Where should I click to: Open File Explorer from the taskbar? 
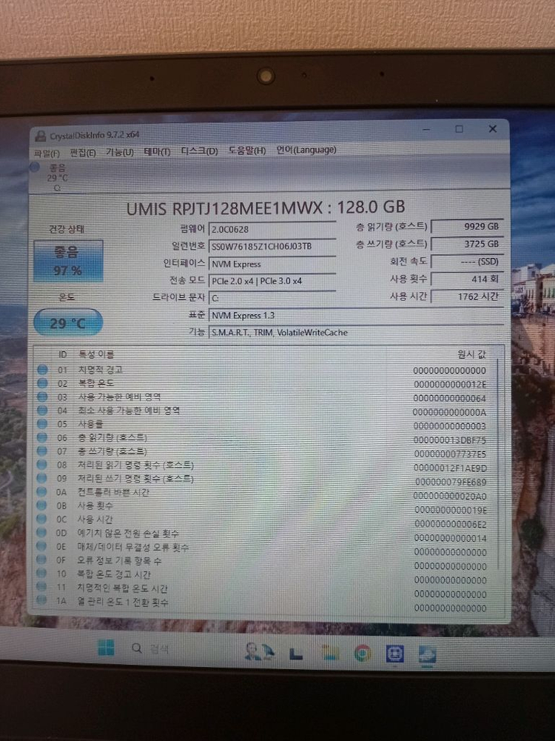pos(330,652)
